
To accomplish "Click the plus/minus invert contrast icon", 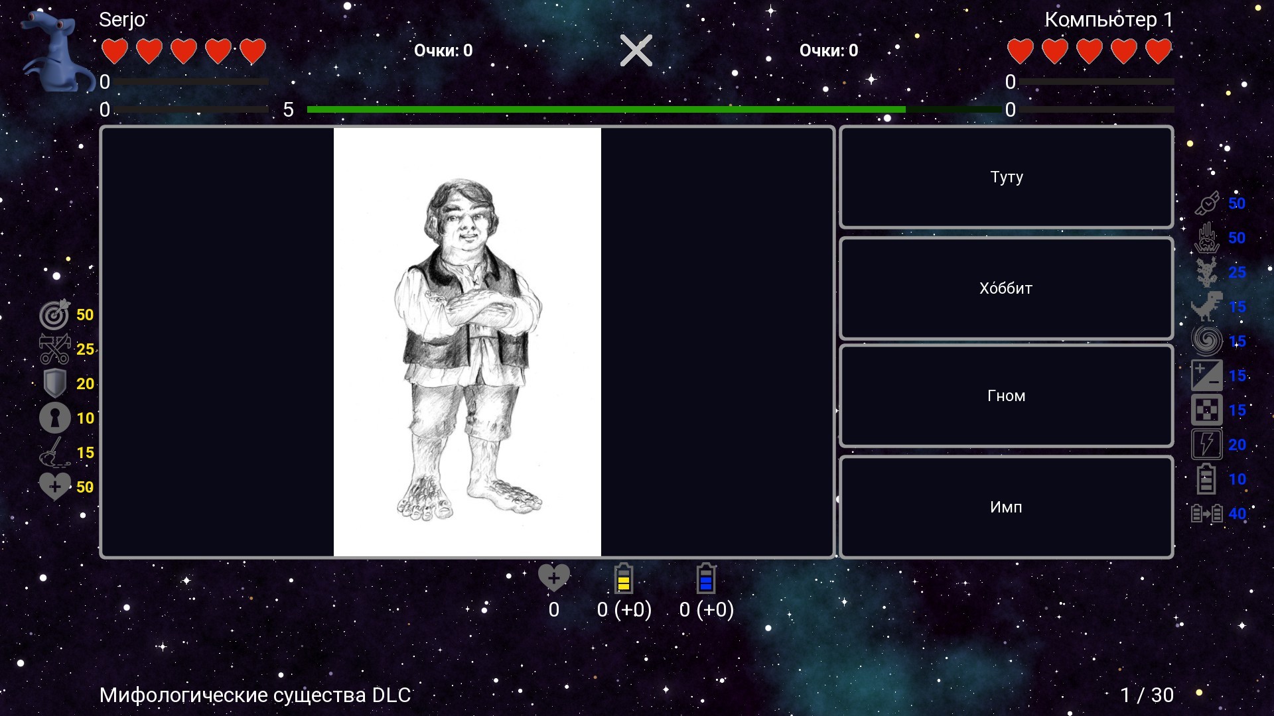I will [x=1206, y=376].
